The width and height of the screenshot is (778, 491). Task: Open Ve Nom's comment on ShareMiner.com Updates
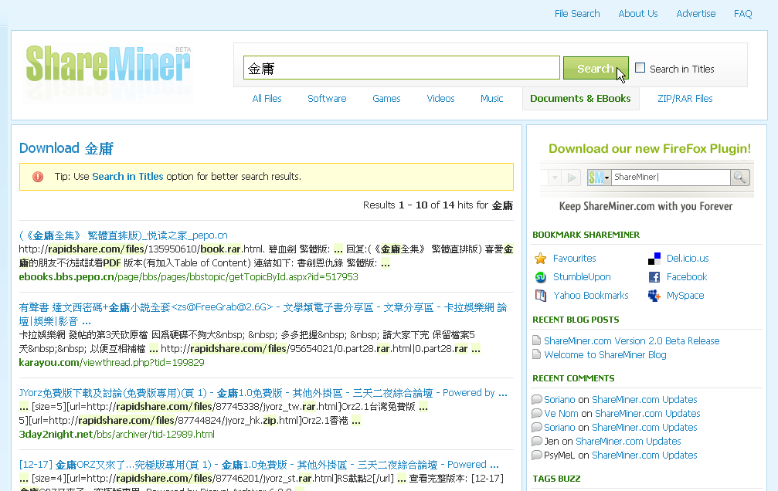coord(647,413)
